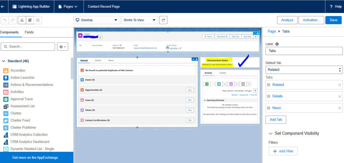Collapse Set Component Visibility section
This screenshot has height=163, width=344.
(271, 134)
